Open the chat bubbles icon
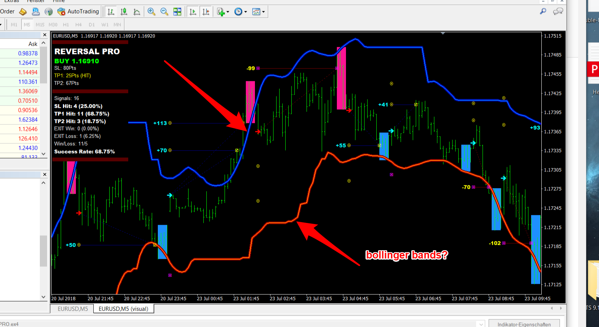 558,11
